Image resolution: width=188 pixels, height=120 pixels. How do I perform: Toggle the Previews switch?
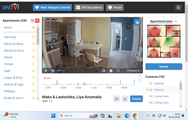(140, 71)
